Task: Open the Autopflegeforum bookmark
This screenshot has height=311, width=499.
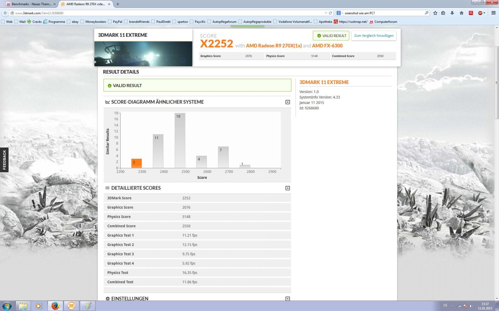Action: click(222, 22)
